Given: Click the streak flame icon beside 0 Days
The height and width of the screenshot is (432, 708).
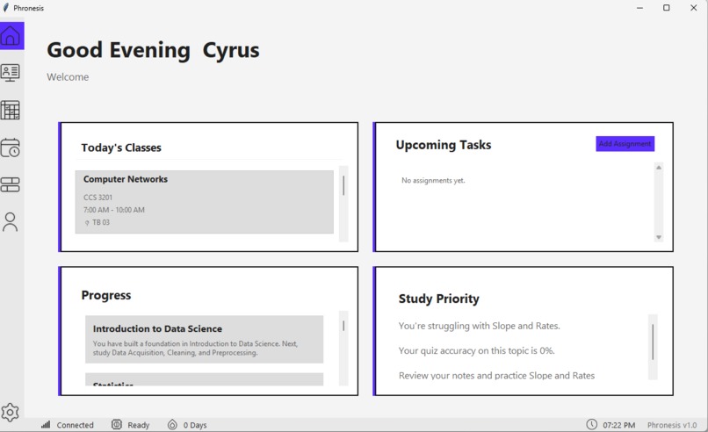Looking at the screenshot, I should 172,424.
